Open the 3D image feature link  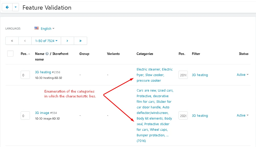coord(42,113)
